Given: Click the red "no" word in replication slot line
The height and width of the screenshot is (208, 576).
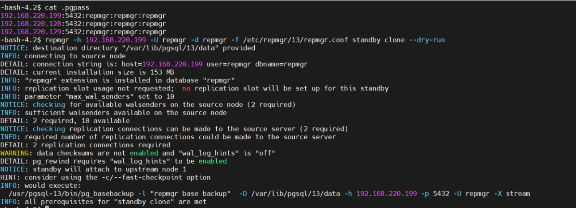Looking at the screenshot, I should pos(186,89).
